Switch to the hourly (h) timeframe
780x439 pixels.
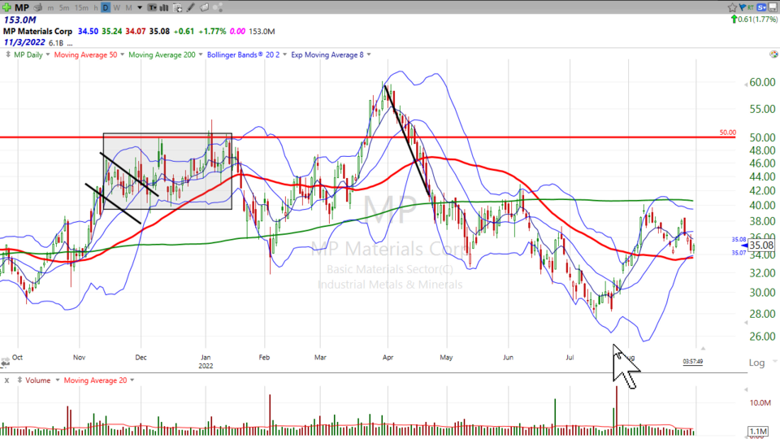[96, 8]
